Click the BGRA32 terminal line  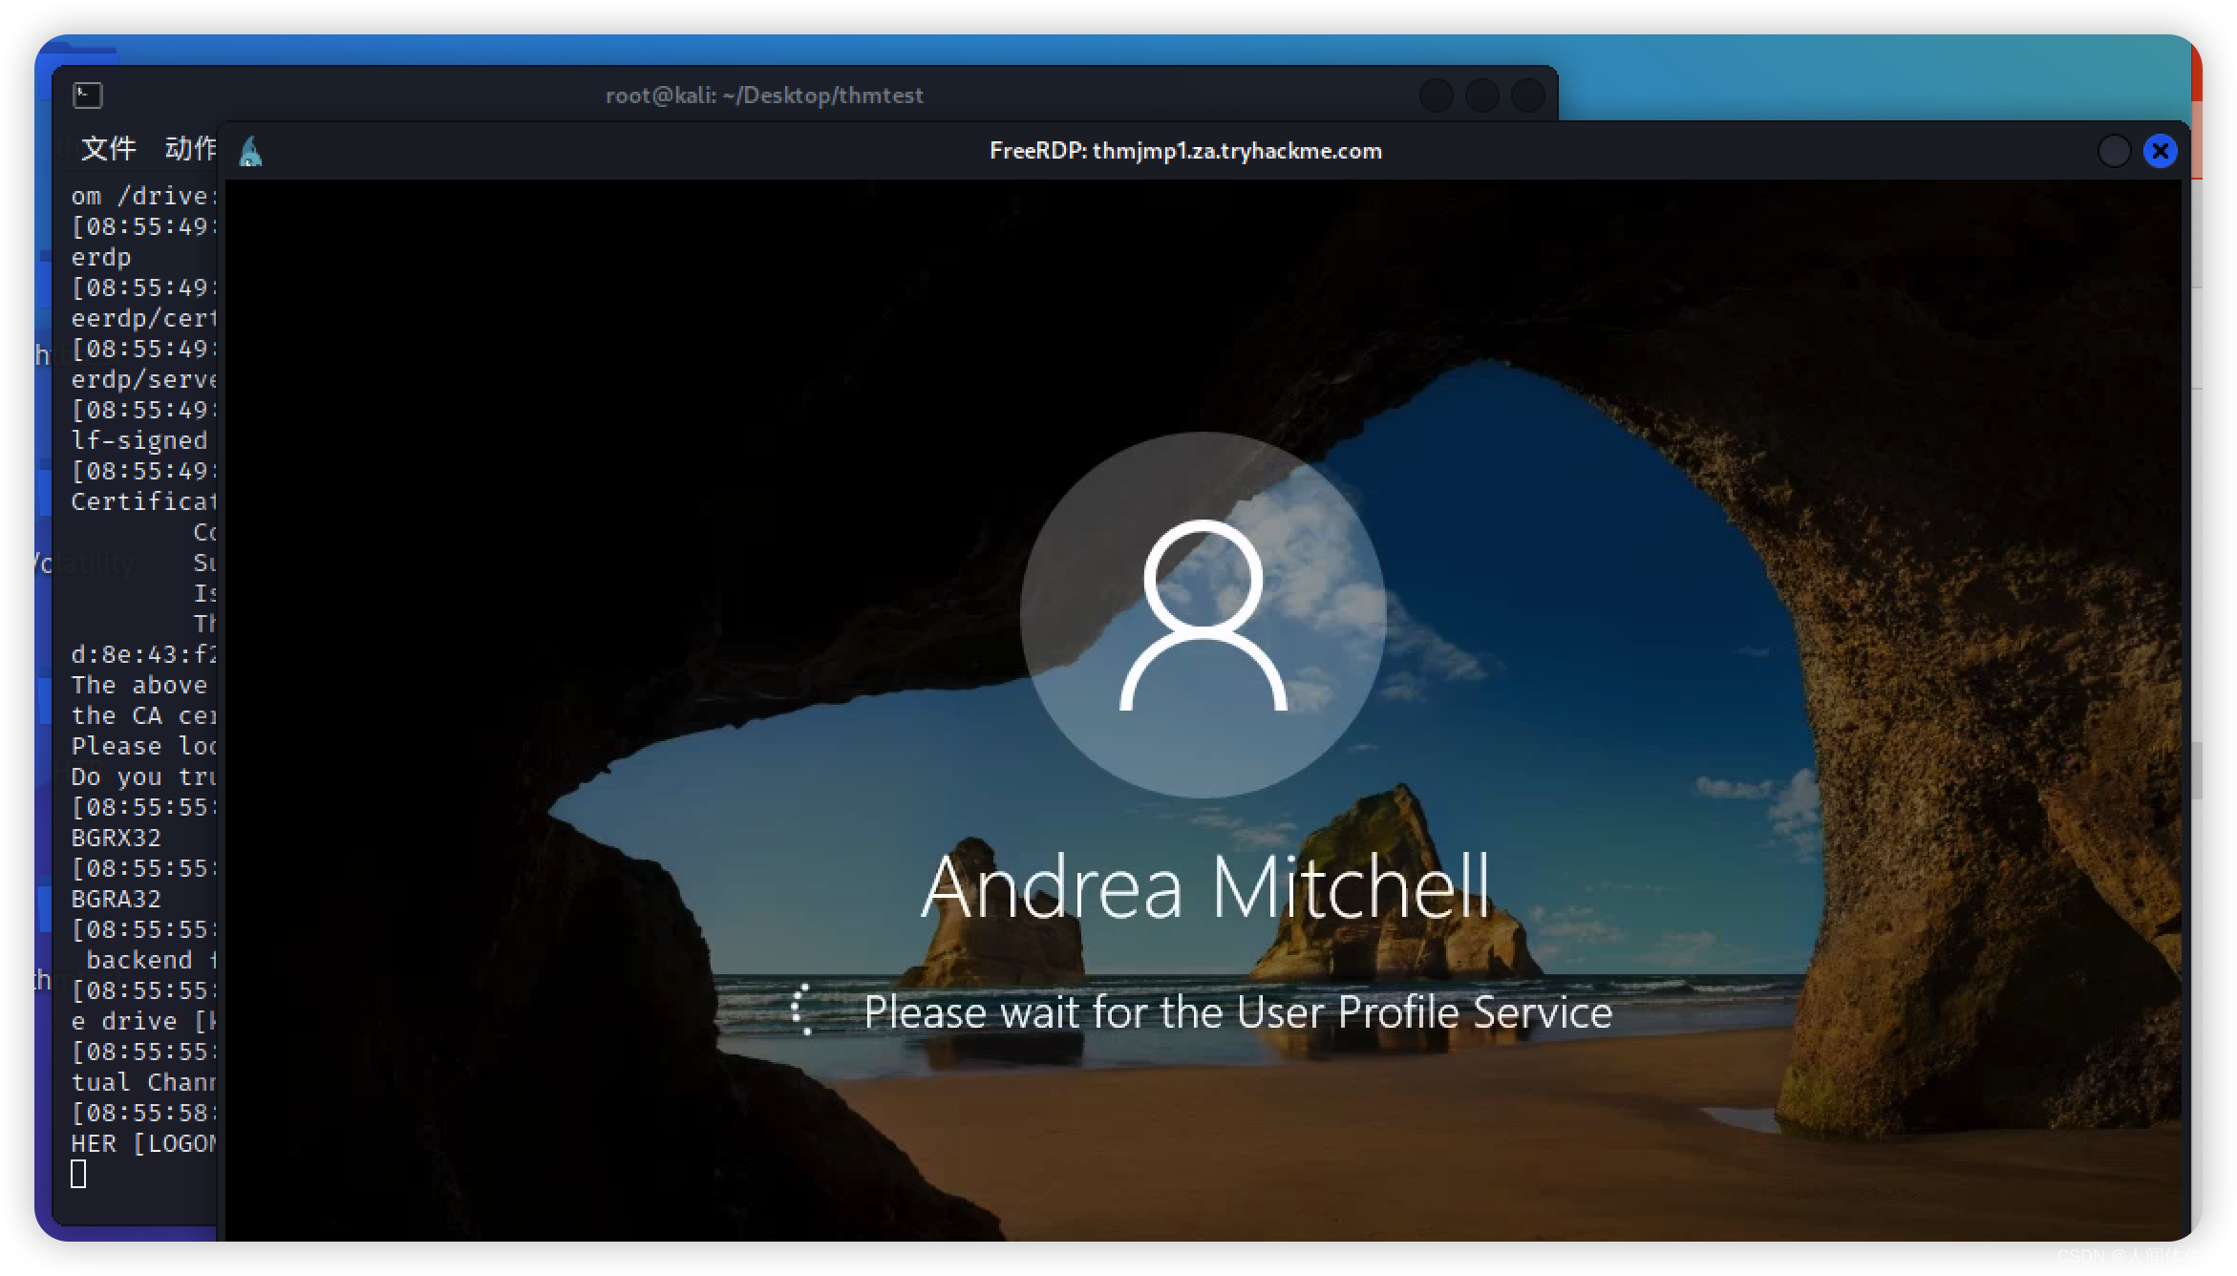pyautogui.click(x=116, y=899)
